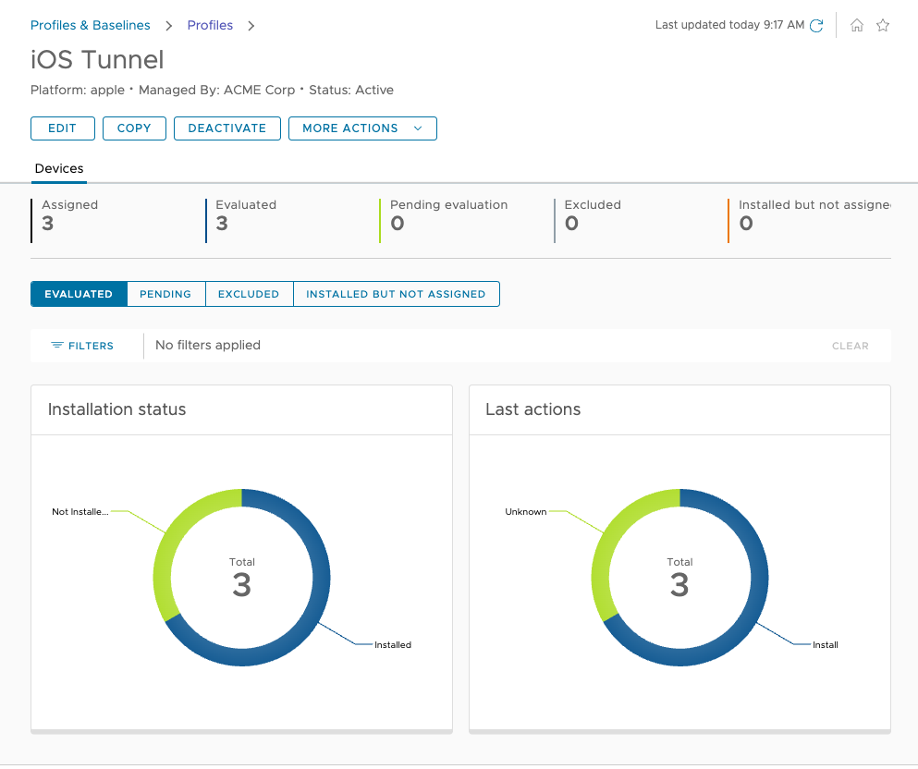This screenshot has height=769, width=918.
Task: Select the EVALUATED segment toggle
Action: coord(79,294)
